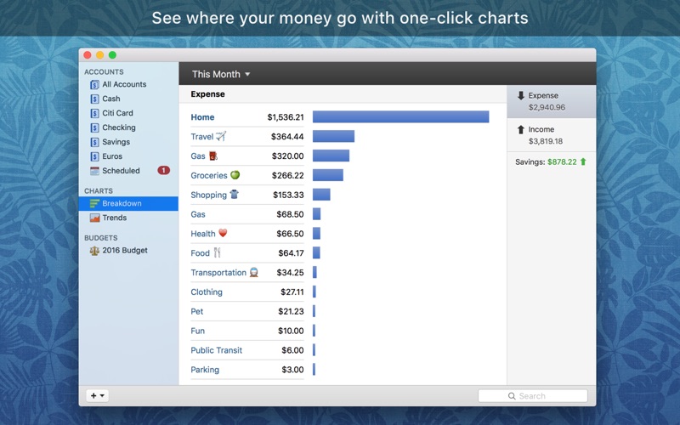
Task: Click the red heart icon beside Health
Action: click(223, 233)
